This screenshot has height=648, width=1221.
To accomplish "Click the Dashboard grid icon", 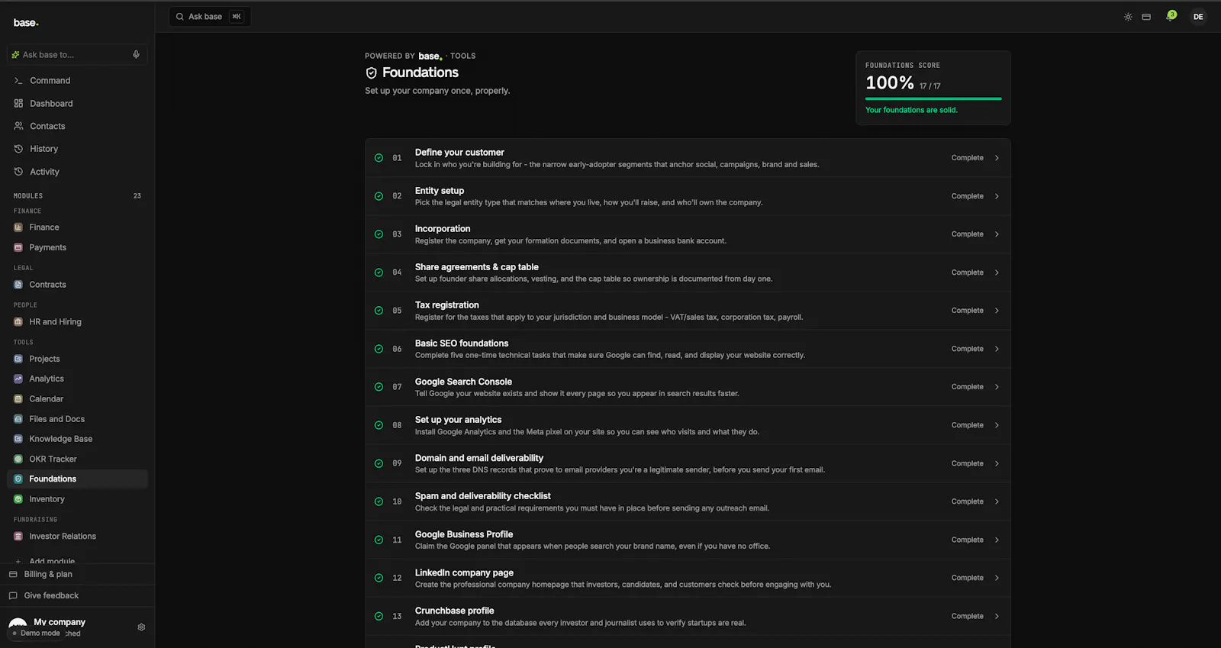I will point(18,104).
